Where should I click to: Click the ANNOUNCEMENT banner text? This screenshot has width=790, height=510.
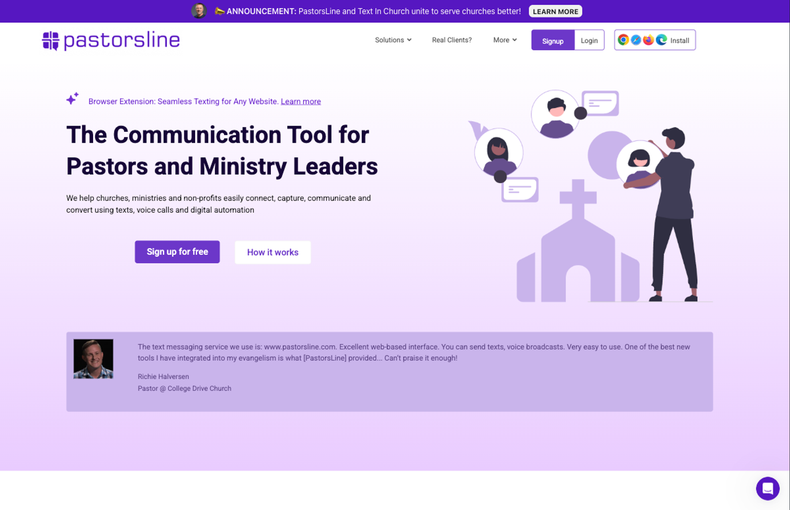pyautogui.click(x=374, y=11)
